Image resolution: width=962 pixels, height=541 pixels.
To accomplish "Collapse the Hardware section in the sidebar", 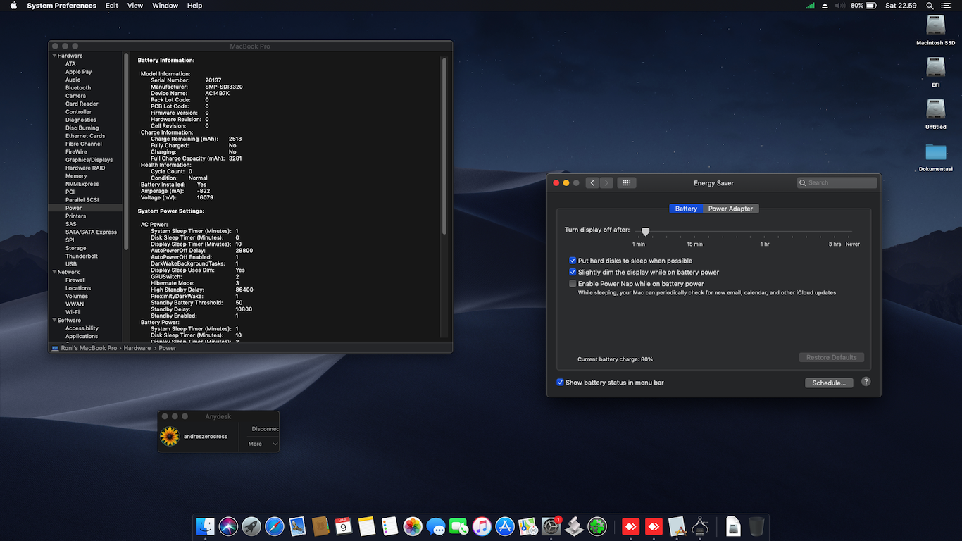I will point(54,56).
